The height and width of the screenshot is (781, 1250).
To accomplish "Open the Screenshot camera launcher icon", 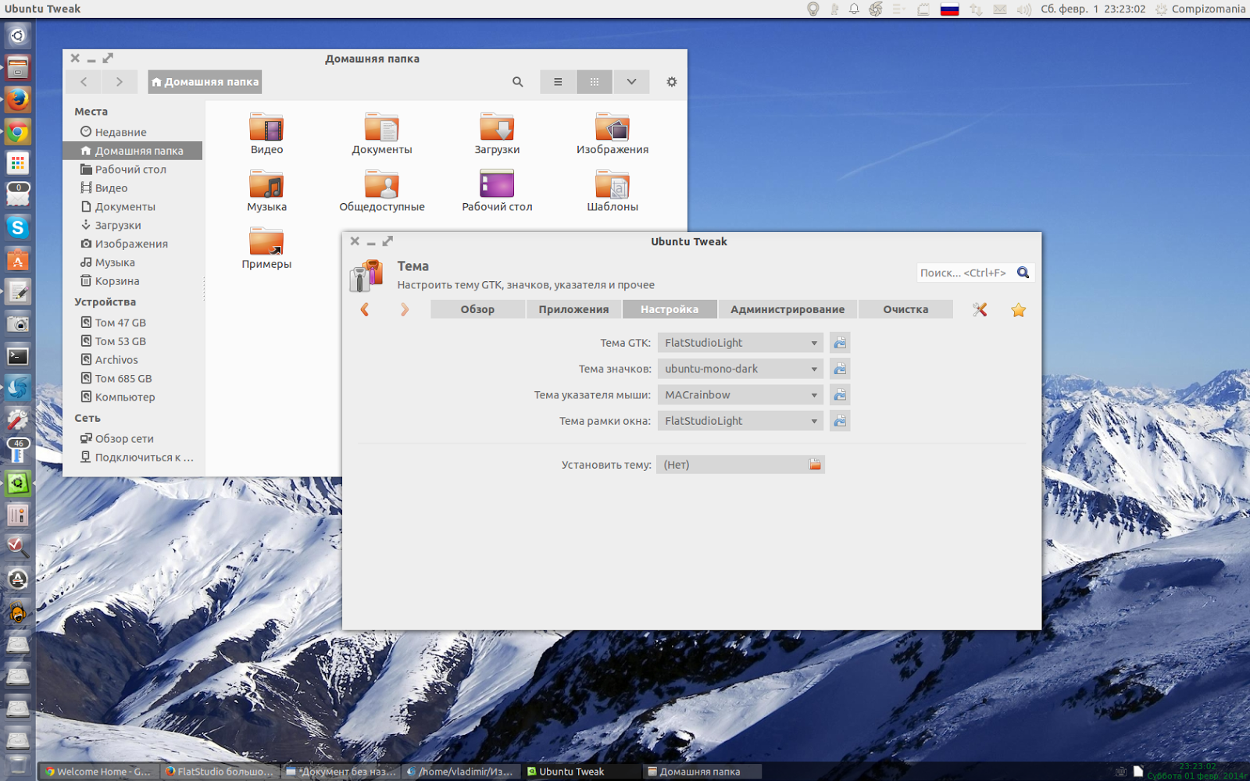I will pyautogui.click(x=18, y=323).
